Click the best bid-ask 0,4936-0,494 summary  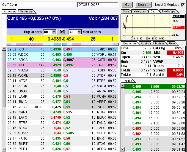point(61,39)
